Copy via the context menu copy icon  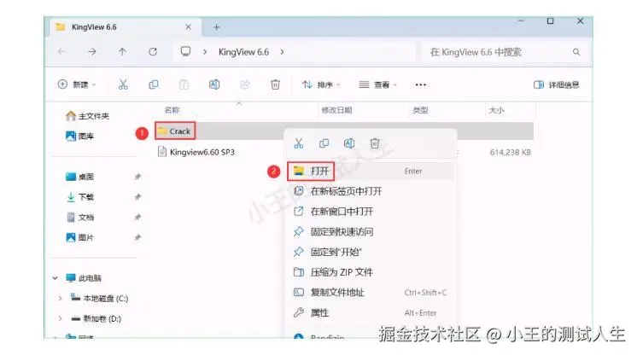pyautogui.click(x=324, y=143)
